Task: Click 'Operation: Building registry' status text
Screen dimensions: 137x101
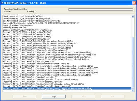Action: pos(15,9)
